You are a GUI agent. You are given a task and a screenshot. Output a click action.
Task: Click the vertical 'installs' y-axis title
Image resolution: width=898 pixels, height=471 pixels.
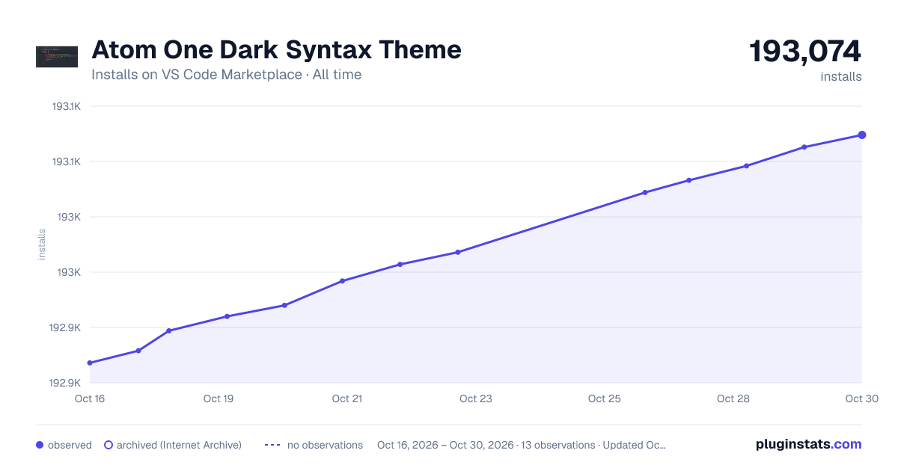[42, 244]
